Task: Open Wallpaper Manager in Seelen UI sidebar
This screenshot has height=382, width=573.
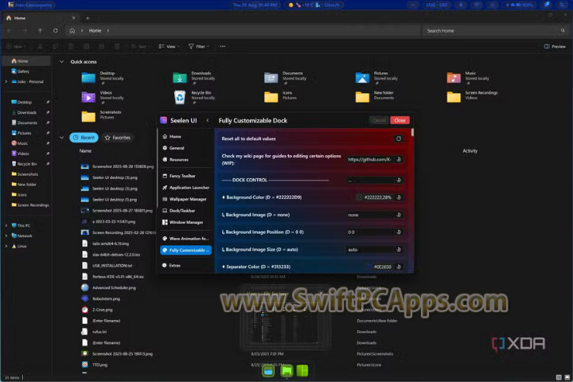Action: [185, 199]
